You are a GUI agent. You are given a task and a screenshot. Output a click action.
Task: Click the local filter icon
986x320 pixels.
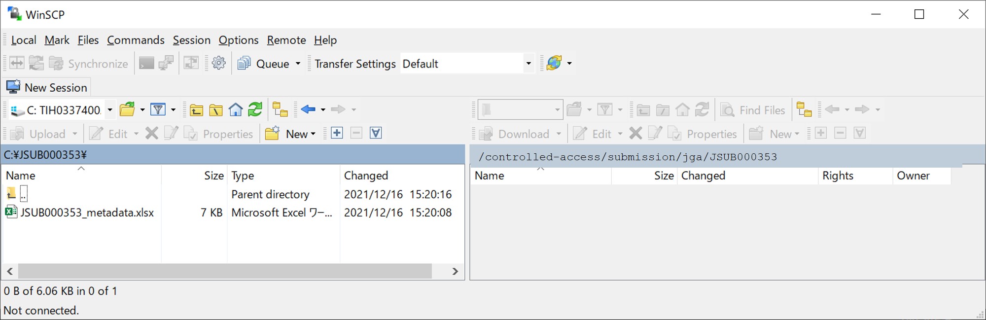[158, 109]
